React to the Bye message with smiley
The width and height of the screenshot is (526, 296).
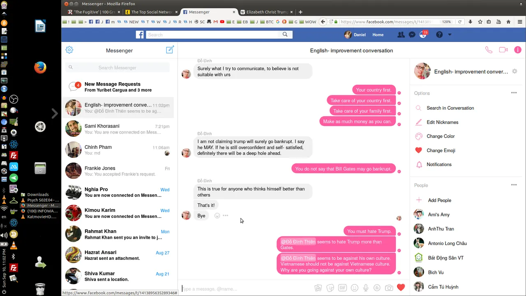coord(217,215)
